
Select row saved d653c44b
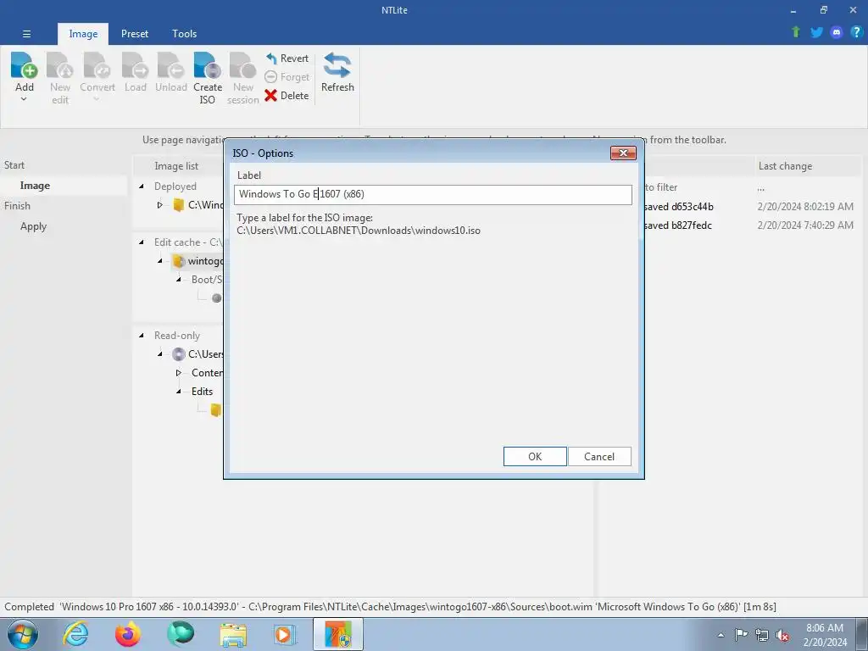point(679,207)
